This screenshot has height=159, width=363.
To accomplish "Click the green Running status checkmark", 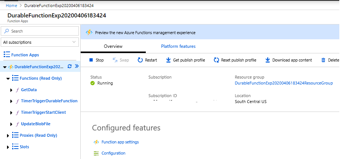I will [x=93, y=83].
